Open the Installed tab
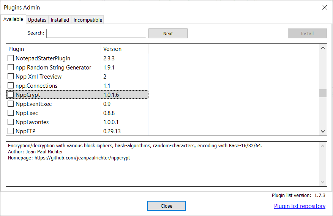This screenshot has height=216, width=333. [x=60, y=20]
